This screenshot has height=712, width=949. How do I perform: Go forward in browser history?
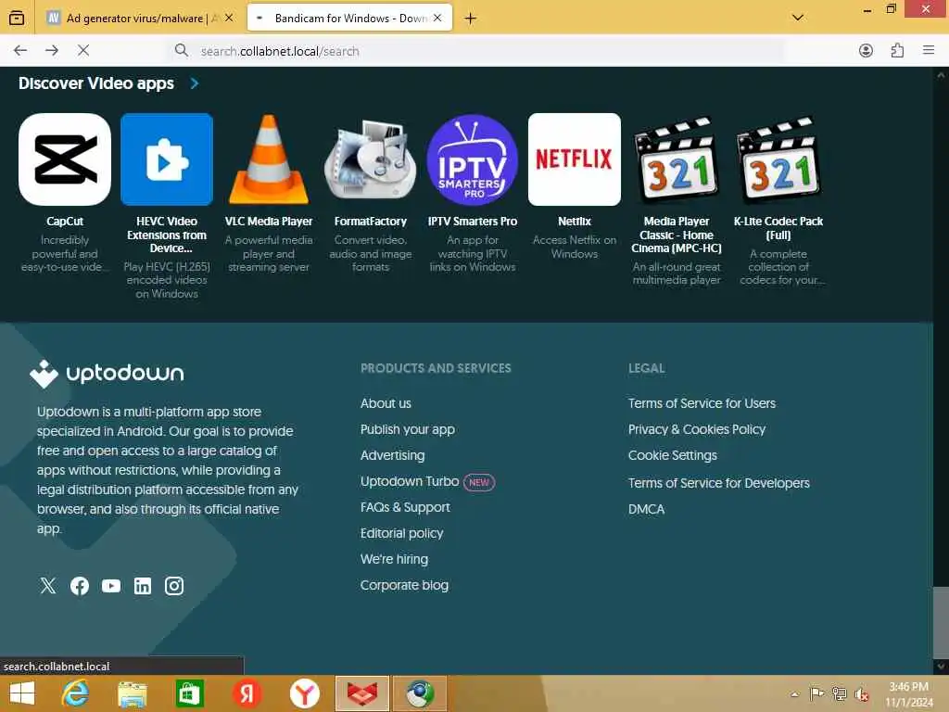[x=52, y=51]
